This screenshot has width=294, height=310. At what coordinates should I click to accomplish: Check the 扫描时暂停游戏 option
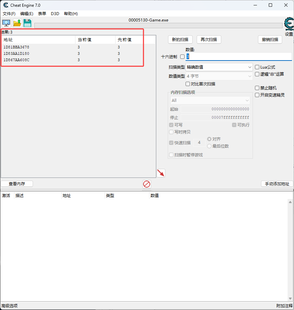pyautogui.click(x=171, y=155)
